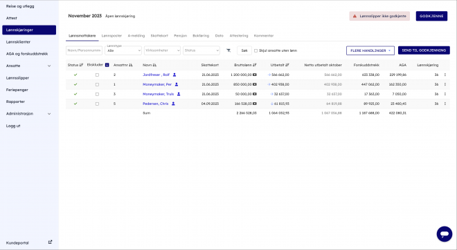Click the payslip icon beside 850 000,00
The image size is (457, 250).
[x=254, y=84]
